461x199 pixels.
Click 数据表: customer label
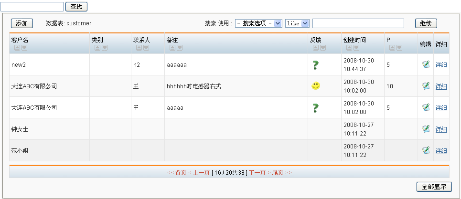(x=68, y=23)
